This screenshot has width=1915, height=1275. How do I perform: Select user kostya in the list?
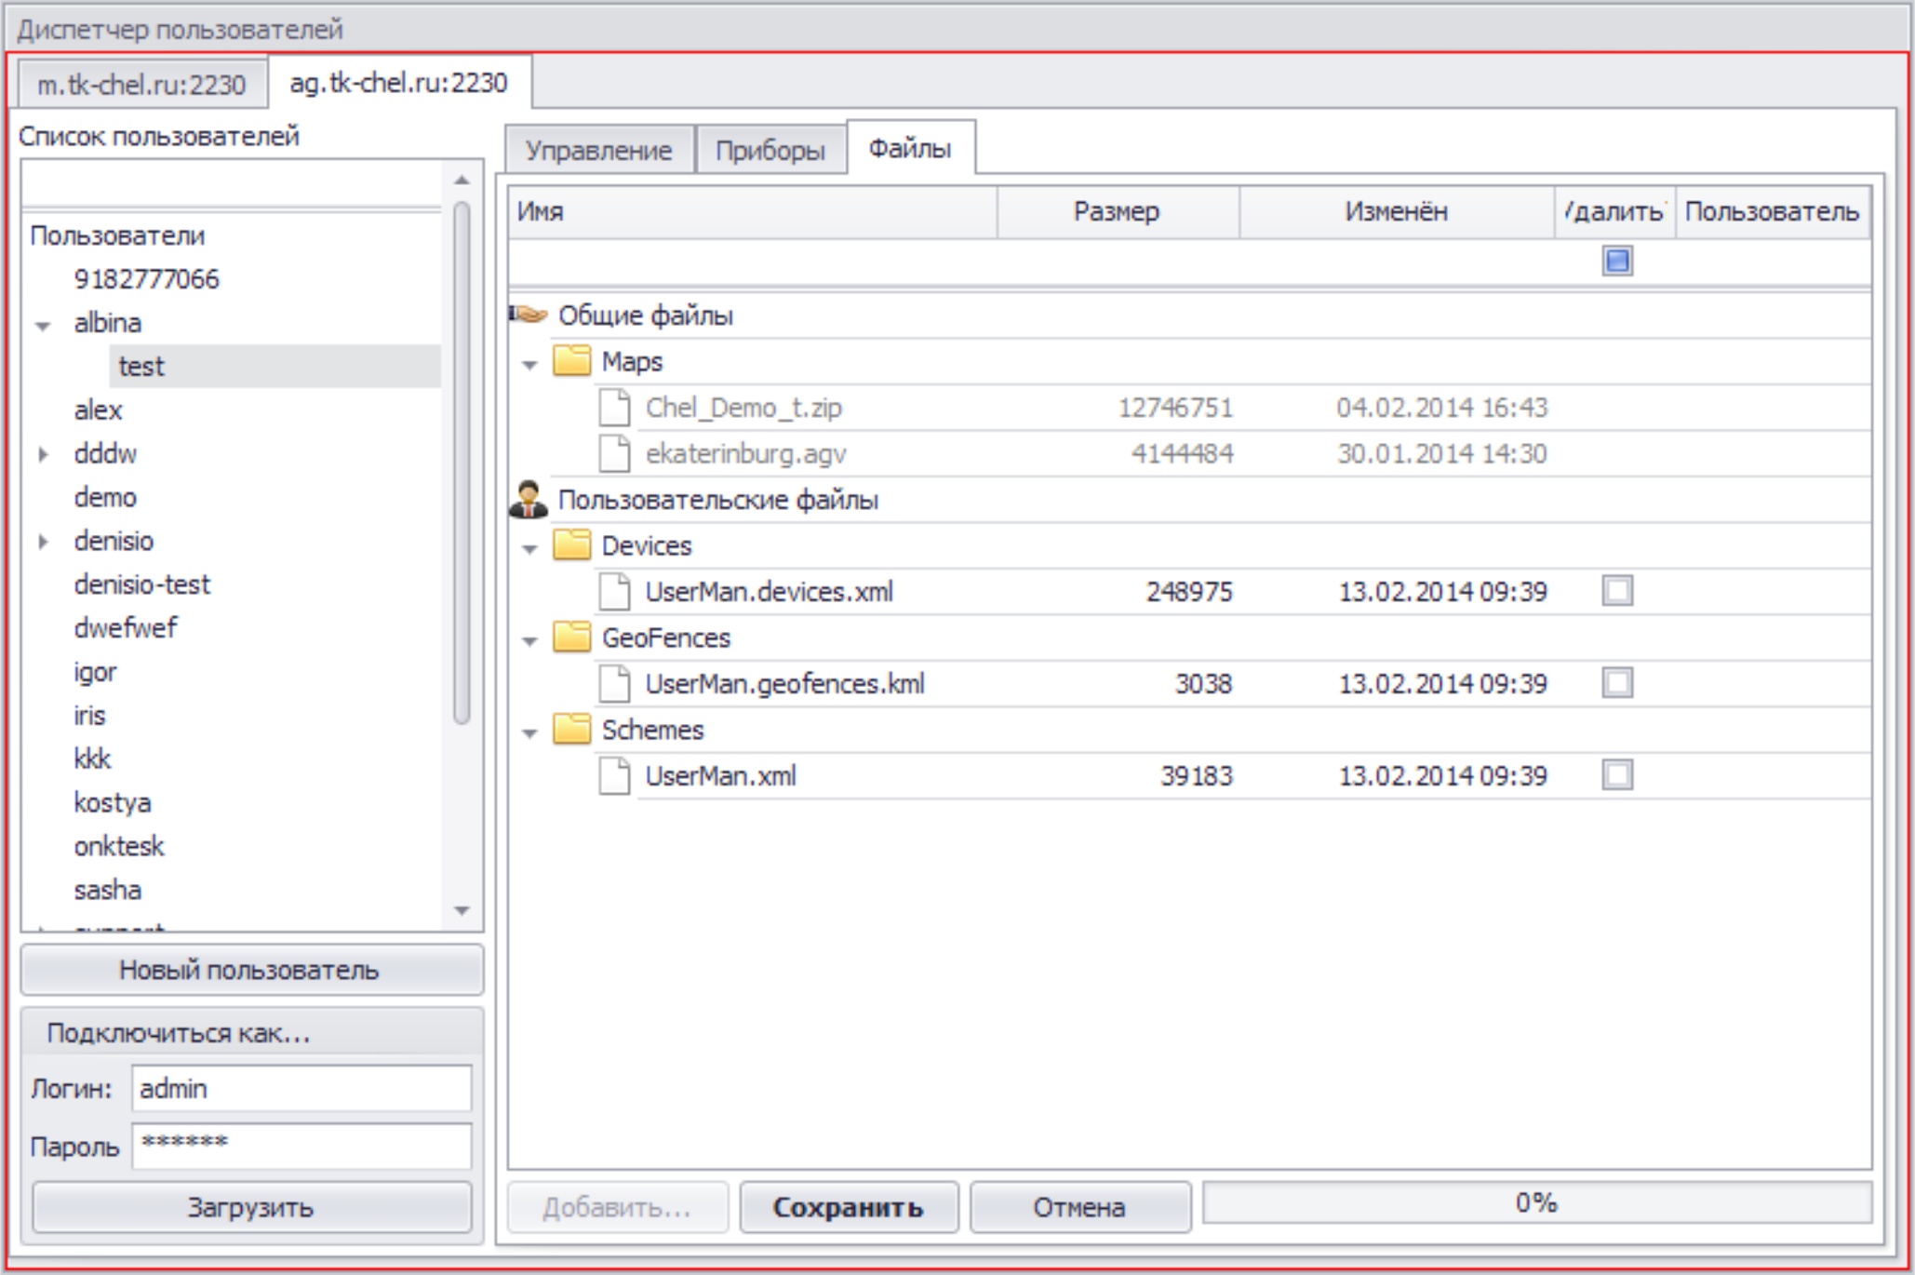coord(113,802)
